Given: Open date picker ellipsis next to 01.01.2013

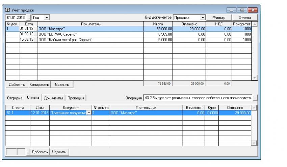Looking at the screenshot, I should (29, 17).
